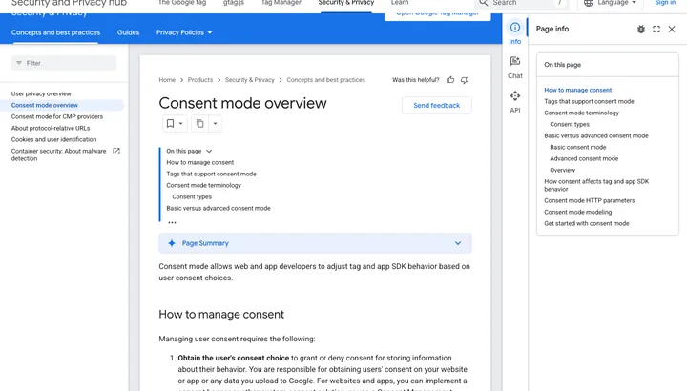Image resolution: width=687 pixels, height=391 pixels.
Task: Click Advanced consent mode in Page info panel
Action: 584,158
